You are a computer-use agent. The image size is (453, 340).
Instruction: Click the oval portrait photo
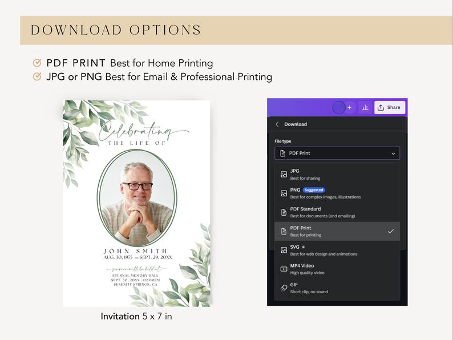137,198
